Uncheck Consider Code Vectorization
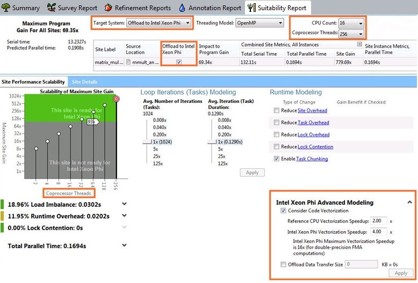 coord(283,211)
